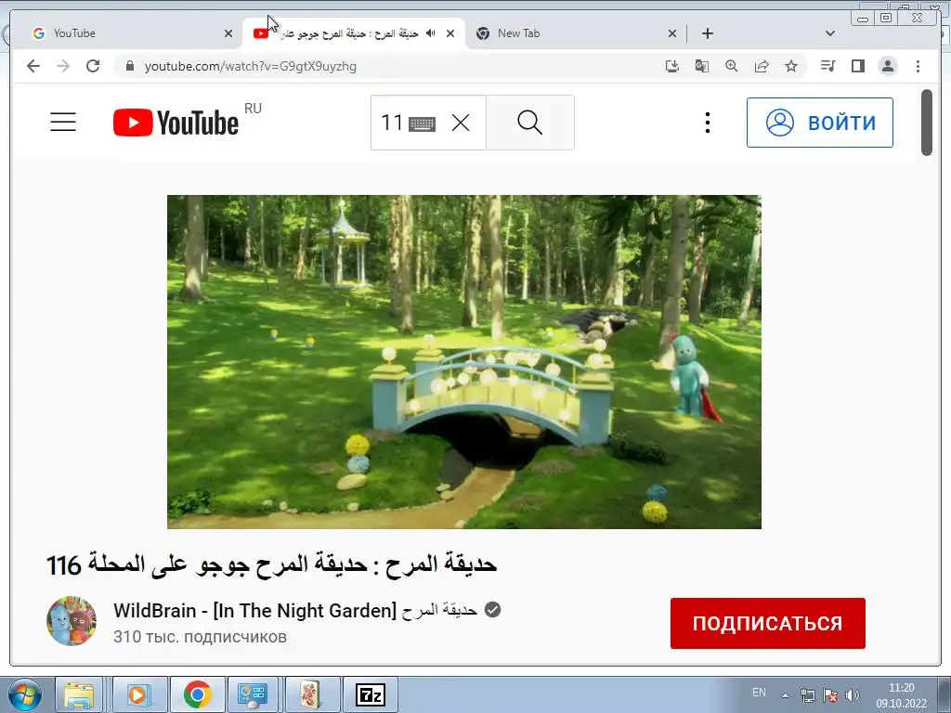The height and width of the screenshot is (713, 951).
Task: Select the address bar URL
Action: pyautogui.click(x=250, y=66)
